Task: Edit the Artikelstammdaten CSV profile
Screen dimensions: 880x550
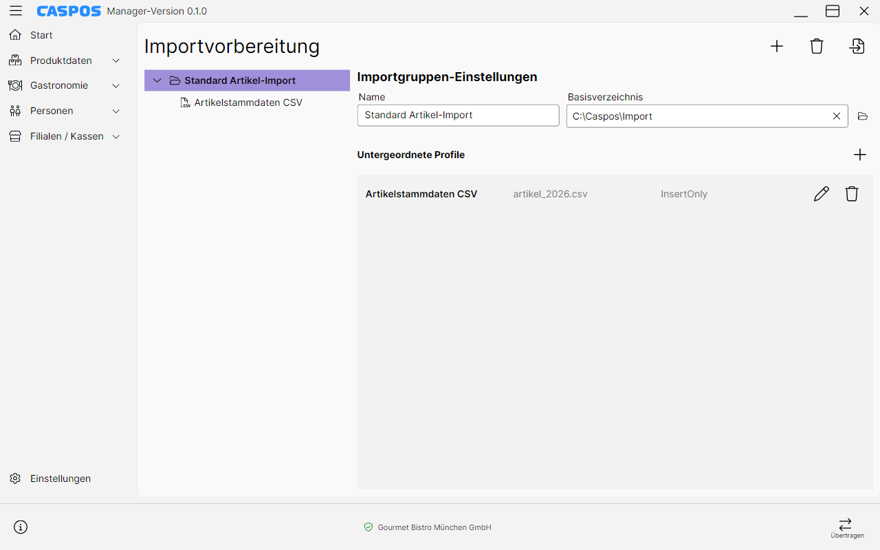Action: tap(822, 194)
